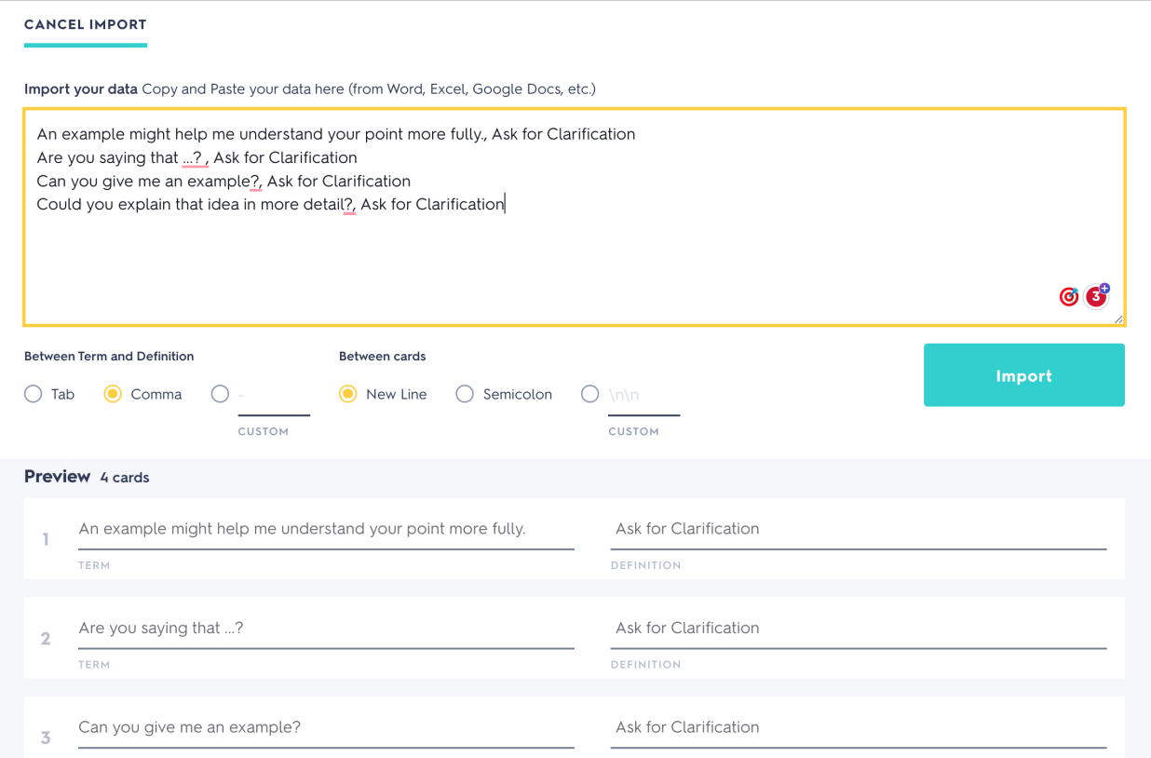1151x758 pixels.
Task: Select the custom term-definition separator radio button
Action: (x=220, y=394)
